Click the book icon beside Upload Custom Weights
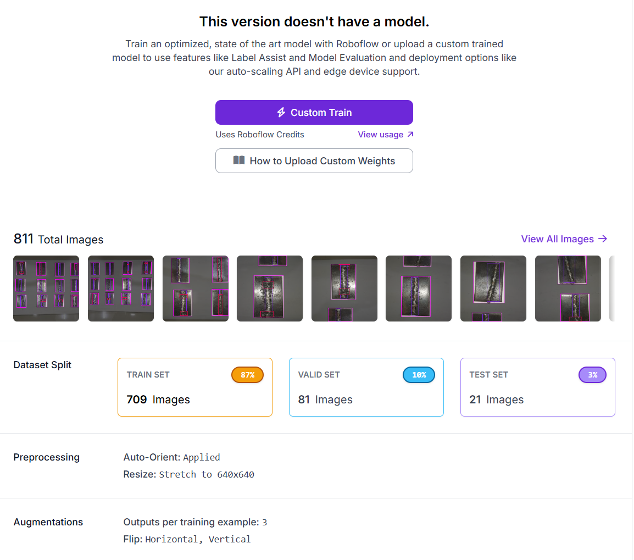The height and width of the screenshot is (560, 634). tap(238, 160)
